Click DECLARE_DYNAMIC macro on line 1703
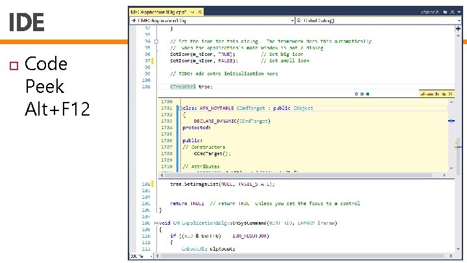Image resolution: width=467 pixels, height=263 pixels. click(215, 121)
